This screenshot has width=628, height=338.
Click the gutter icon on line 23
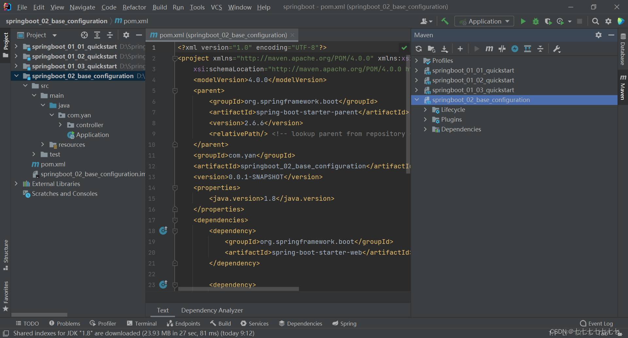[163, 284]
